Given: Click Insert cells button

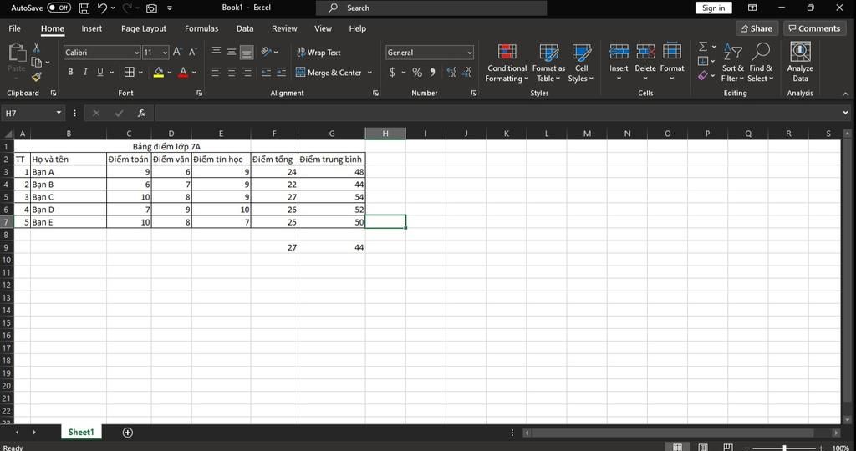Looking at the screenshot, I should (x=619, y=63).
